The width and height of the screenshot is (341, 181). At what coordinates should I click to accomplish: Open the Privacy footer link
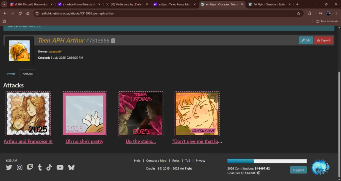coord(200,160)
